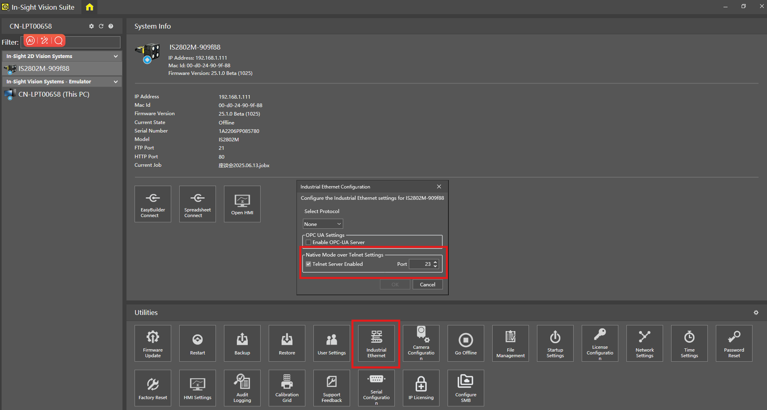Open Time Settings utility
Screen dimensions: 767x410
point(689,343)
